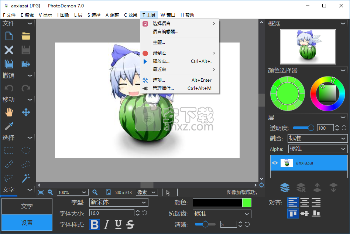
Task: Set right text alignment
Action: [x=316, y=202]
